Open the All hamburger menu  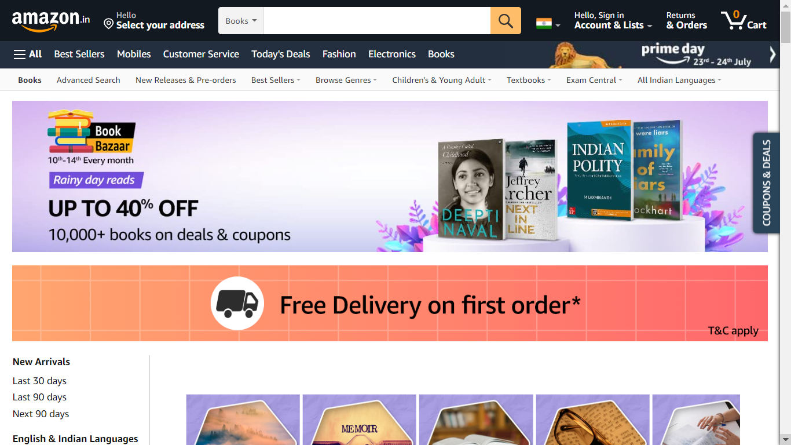[28, 54]
